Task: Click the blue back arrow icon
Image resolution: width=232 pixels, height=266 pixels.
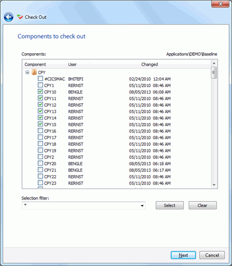Action: tap(8, 17)
